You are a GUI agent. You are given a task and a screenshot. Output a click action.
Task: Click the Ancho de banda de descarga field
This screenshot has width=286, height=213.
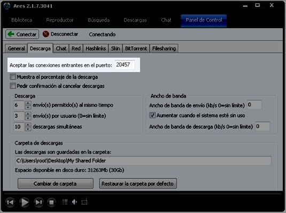(262, 127)
